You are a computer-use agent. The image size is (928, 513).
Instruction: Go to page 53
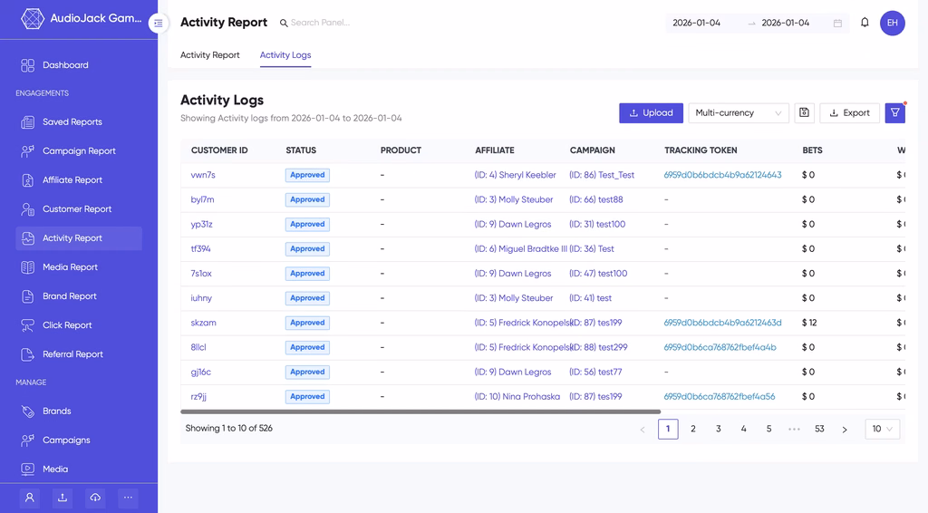[x=819, y=429]
